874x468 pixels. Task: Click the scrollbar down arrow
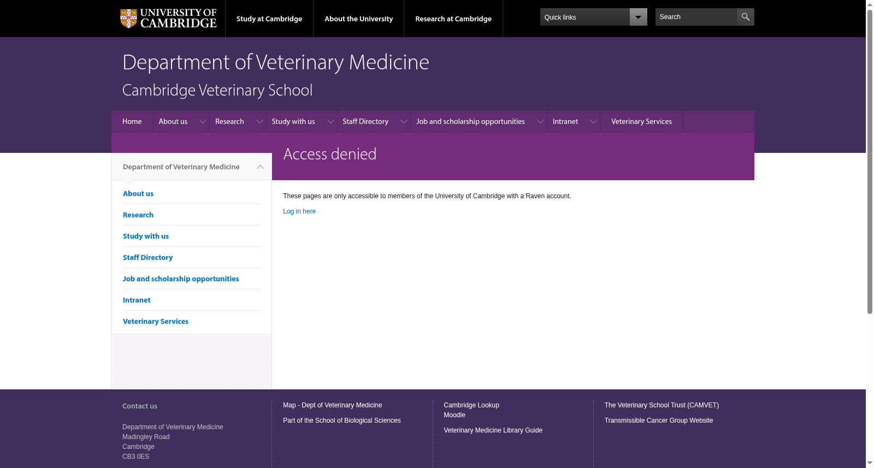870,463
